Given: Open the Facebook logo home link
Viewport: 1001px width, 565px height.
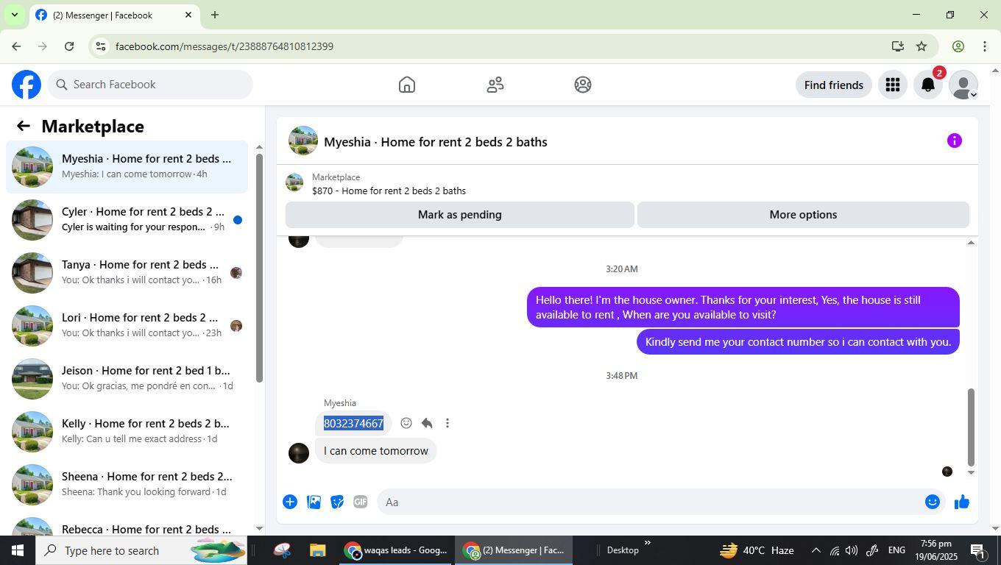Looking at the screenshot, I should pos(26,85).
